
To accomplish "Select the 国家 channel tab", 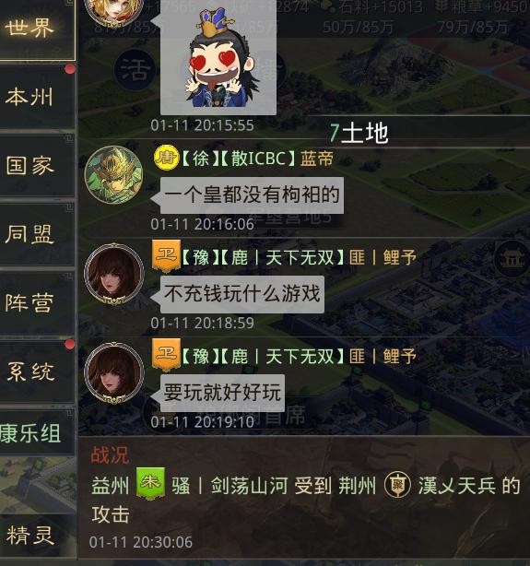I will click(37, 165).
